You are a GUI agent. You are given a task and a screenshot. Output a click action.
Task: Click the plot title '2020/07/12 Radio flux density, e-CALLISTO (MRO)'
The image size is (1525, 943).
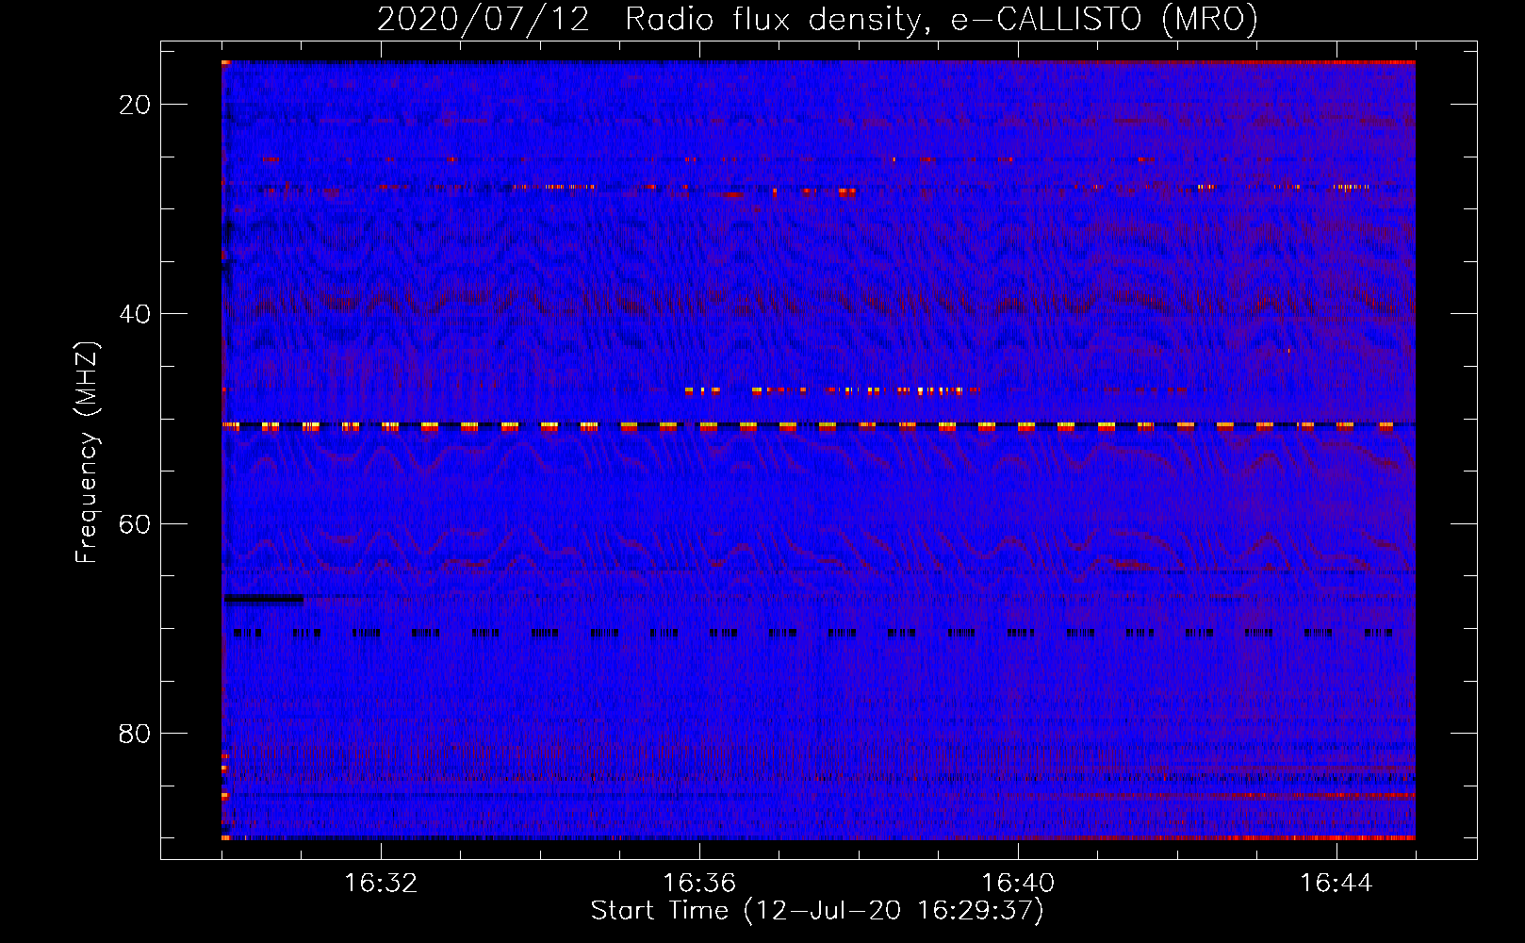(817, 19)
